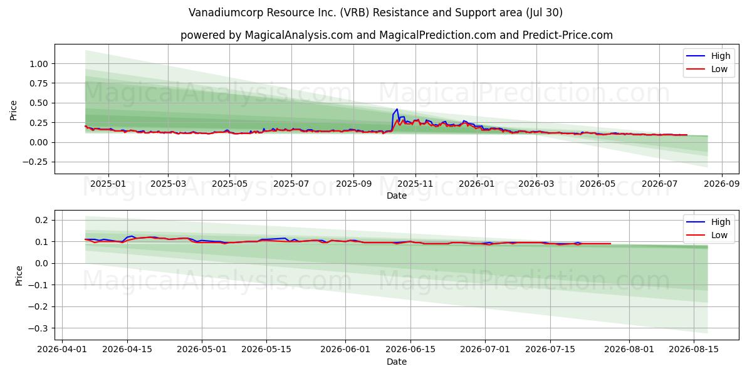Click the '0.50' y-axis tick label
This screenshot has width=752, height=376.
(40, 103)
